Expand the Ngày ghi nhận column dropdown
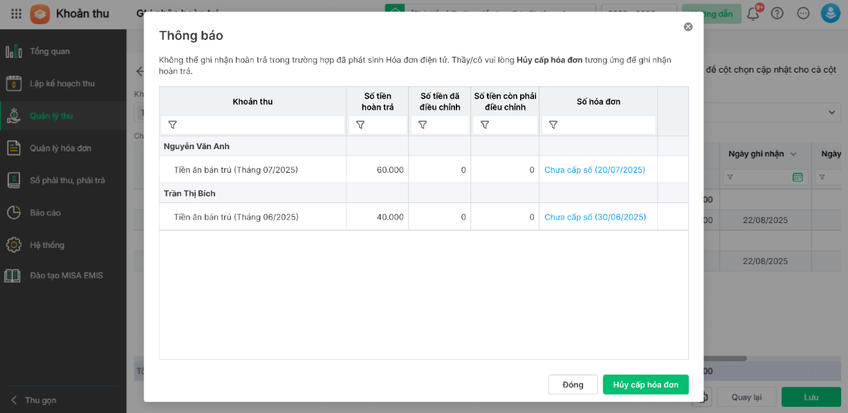Image resolution: width=848 pixels, height=413 pixels. [x=793, y=154]
